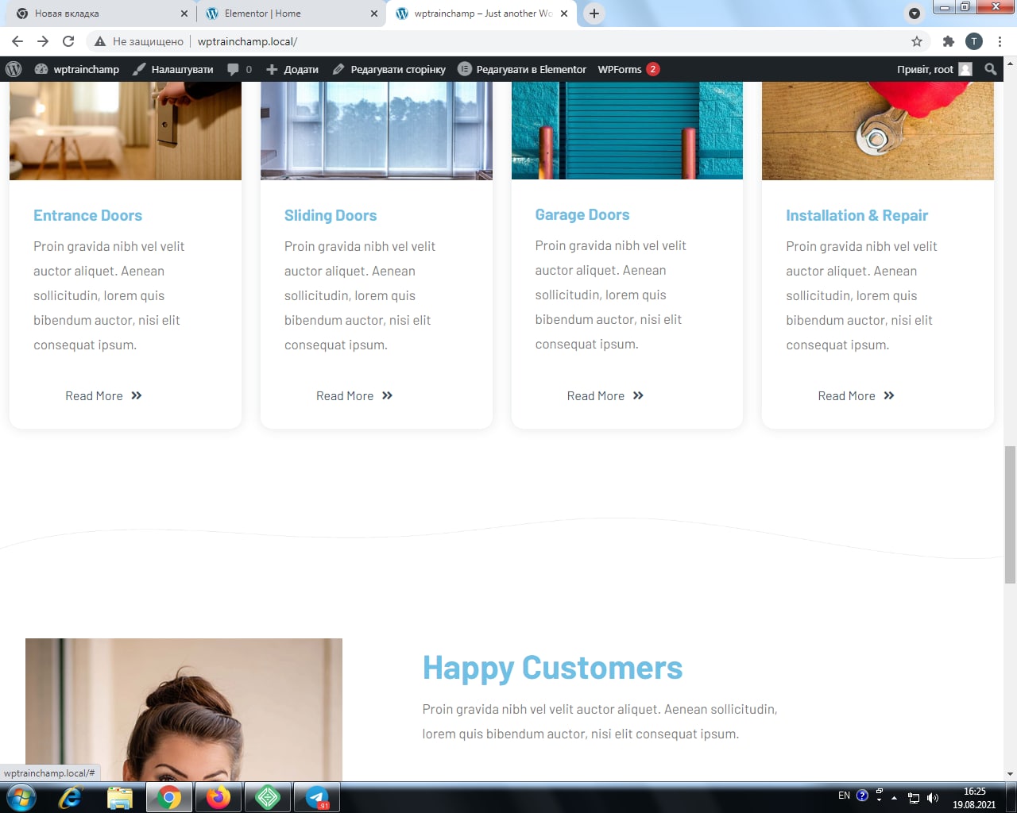Screen dimensions: 1017x813
Task: Click the browser Back arrow
Action: click(17, 41)
